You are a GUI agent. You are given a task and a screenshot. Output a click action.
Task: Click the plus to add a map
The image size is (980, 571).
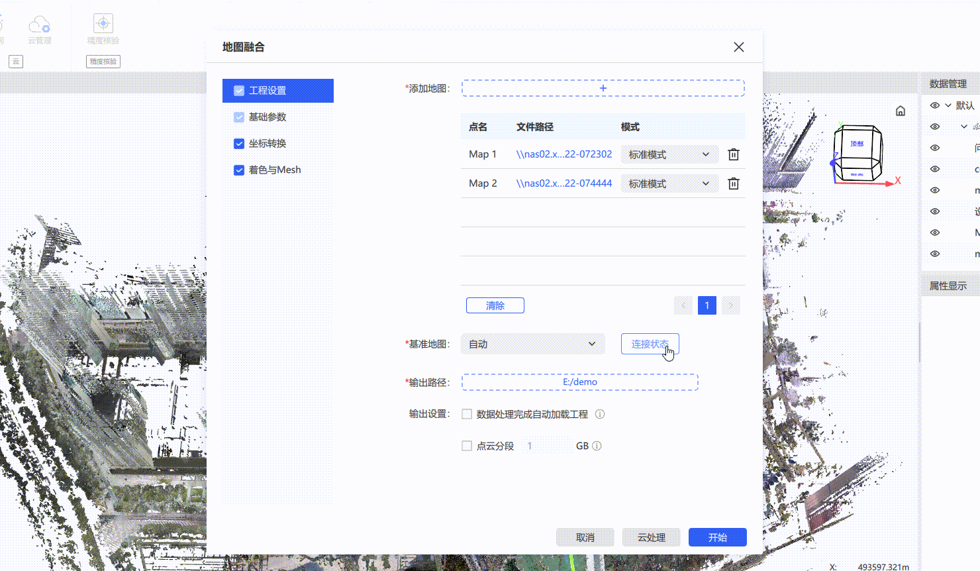[603, 88]
